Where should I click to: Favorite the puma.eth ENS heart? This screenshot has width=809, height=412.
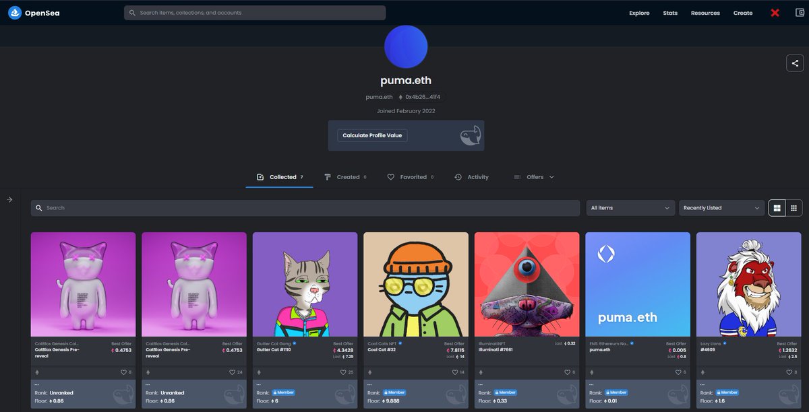pyautogui.click(x=677, y=372)
